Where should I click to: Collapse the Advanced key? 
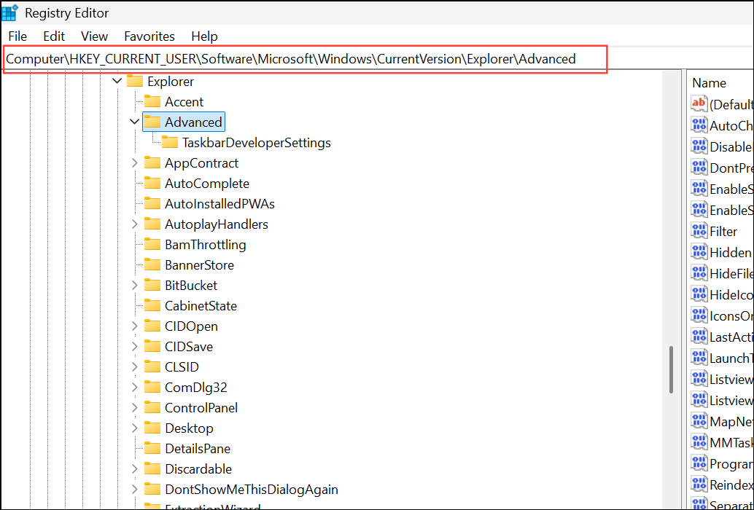click(x=135, y=122)
